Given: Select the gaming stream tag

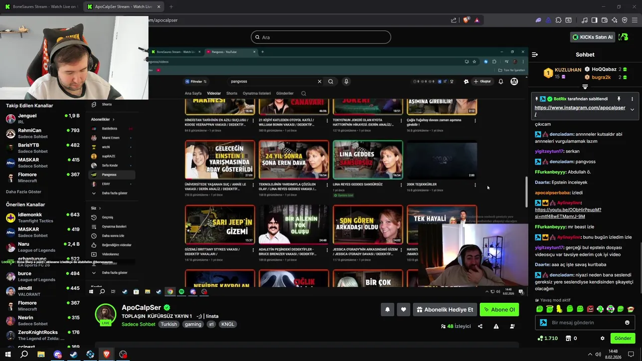Looking at the screenshot, I should click(x=193, y=324).
